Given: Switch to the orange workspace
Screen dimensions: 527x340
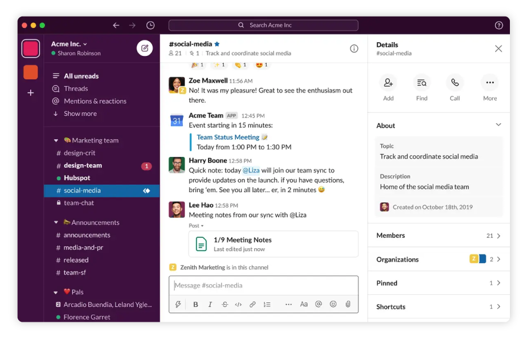Looking at the screenshot, I should point(31,72).
